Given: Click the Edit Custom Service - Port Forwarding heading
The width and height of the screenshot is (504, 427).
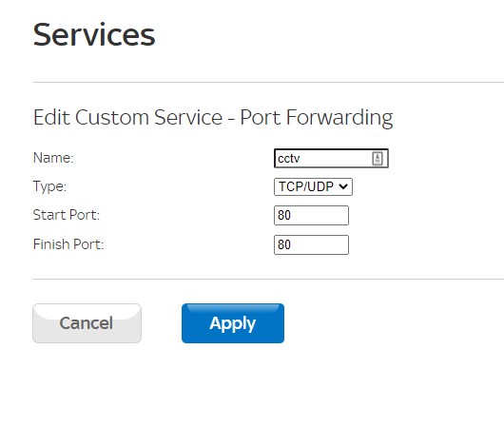Looking at the screenshot, I should click(x=213, y=117).
